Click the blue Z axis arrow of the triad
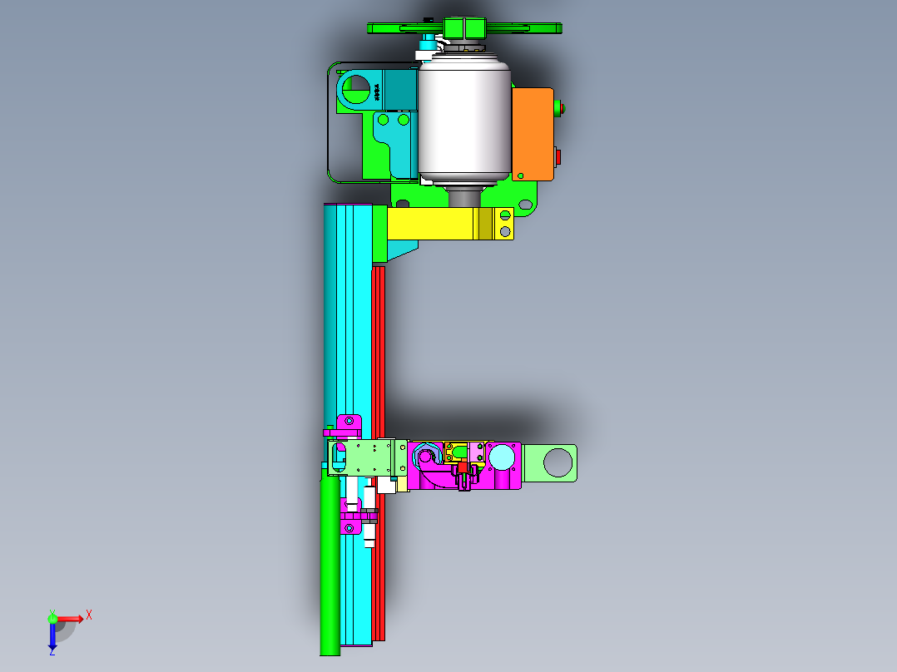 coord(52,636)
